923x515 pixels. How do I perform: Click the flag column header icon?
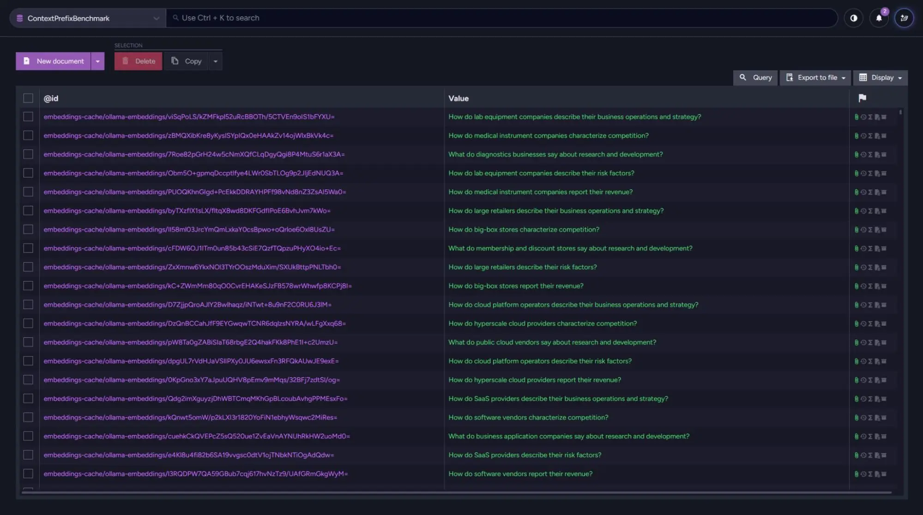(862, 98)
